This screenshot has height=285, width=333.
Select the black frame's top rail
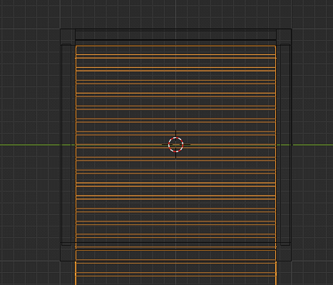click(x=175, y=34)
